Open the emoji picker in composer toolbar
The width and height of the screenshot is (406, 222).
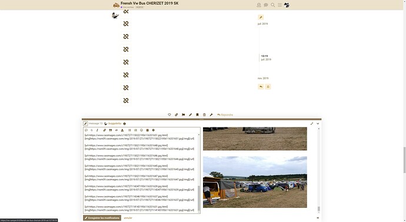pyautogui.click(x=141, y=130)
